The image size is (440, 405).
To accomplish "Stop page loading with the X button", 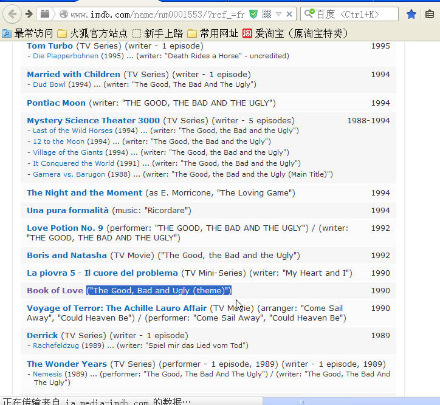I will 289,14.
